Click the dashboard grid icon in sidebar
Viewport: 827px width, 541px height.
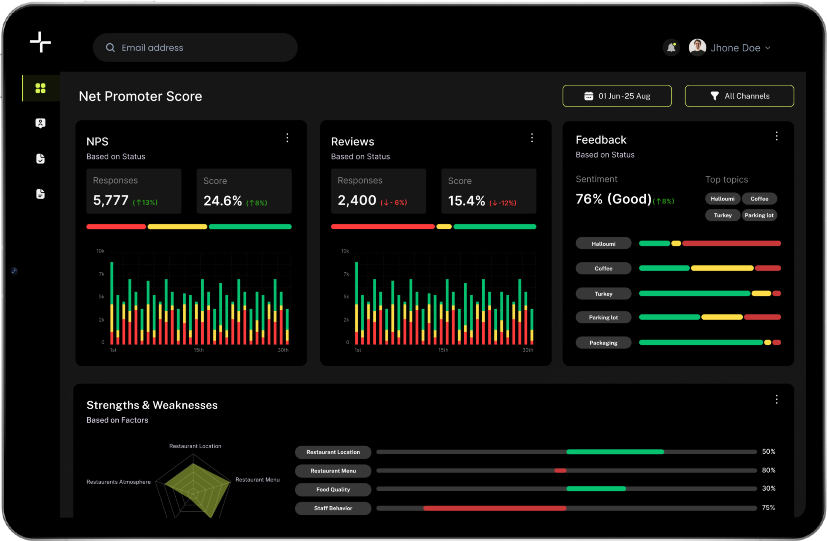click(40, 88)
